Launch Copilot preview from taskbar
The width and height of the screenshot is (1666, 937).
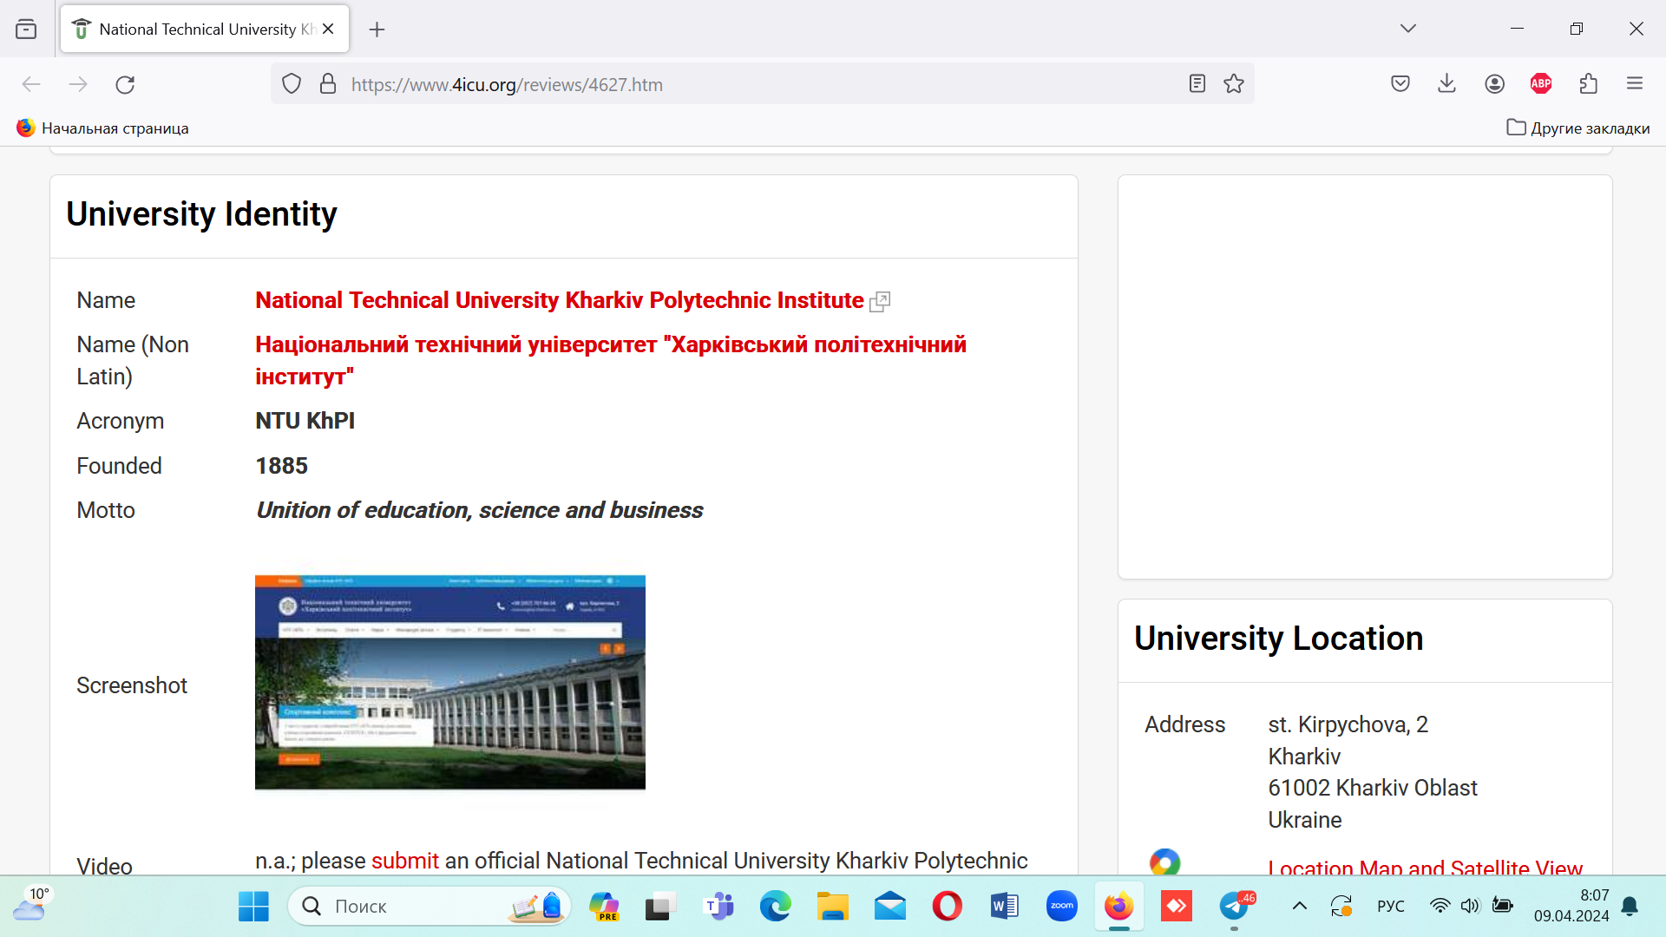(604, 907)
